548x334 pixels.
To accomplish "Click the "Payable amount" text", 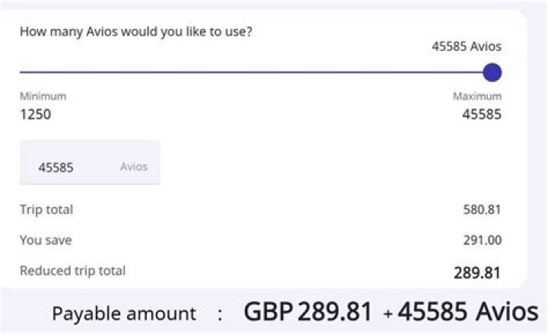I will 124,313.
